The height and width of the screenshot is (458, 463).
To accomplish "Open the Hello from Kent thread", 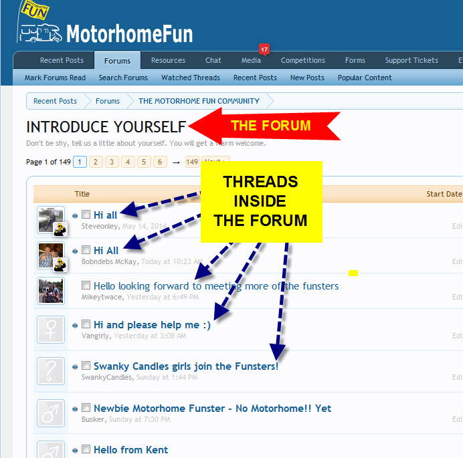I will (x=131, y=450).
